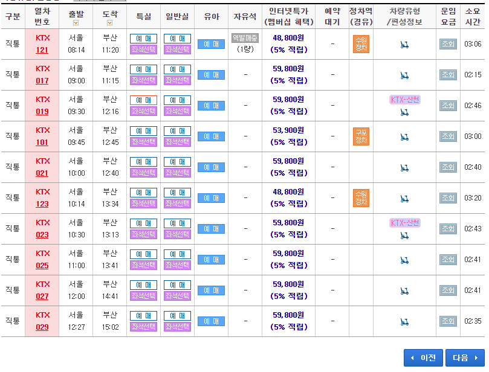Viewport: 489px width, 372px height.
Task: Open train number 023 link
Action: 42,235
